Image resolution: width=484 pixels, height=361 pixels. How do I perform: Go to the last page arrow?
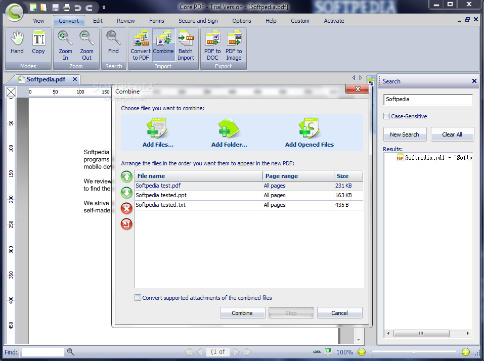point(247,352)
